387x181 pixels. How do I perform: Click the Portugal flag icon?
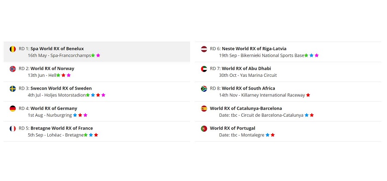(x=204, y=128)
